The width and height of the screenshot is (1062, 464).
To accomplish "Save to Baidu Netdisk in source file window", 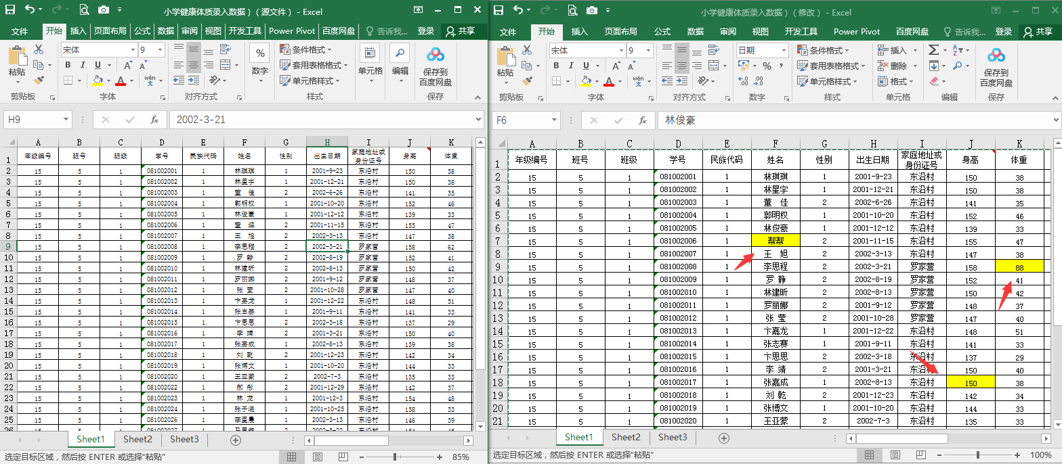I will click(436, 66).
